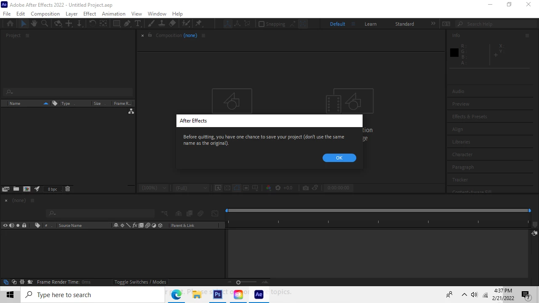This screenshot has width=539, height=303.
Task: Open the Composition menu
Action: click(45, 13)
